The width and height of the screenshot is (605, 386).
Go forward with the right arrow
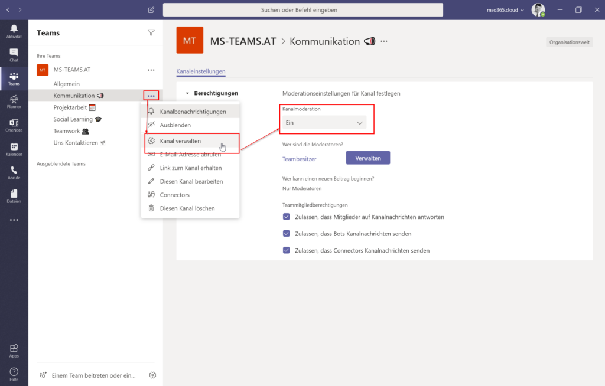pos(20,9)
